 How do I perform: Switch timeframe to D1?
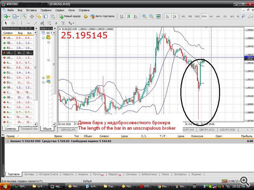[x=225, y=17]
